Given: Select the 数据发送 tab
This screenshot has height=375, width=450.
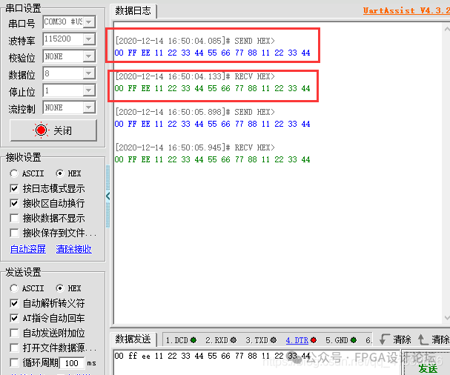Looking at the screenshot, I should tap(133, 339).
